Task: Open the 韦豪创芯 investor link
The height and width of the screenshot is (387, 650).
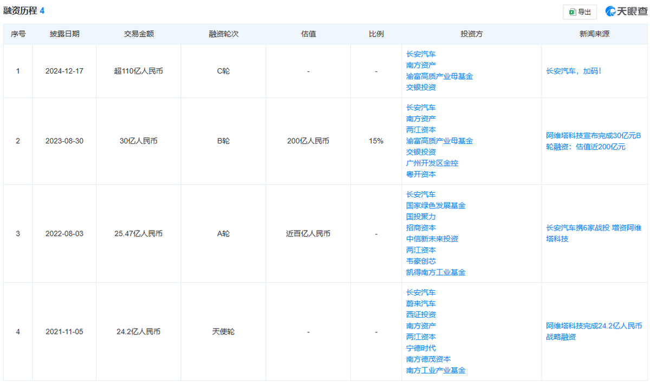Action: coord(421,261)
